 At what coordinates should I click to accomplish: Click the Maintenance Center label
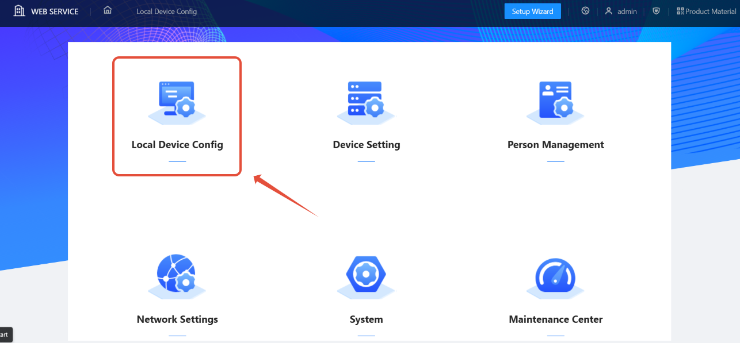(556, 319)
